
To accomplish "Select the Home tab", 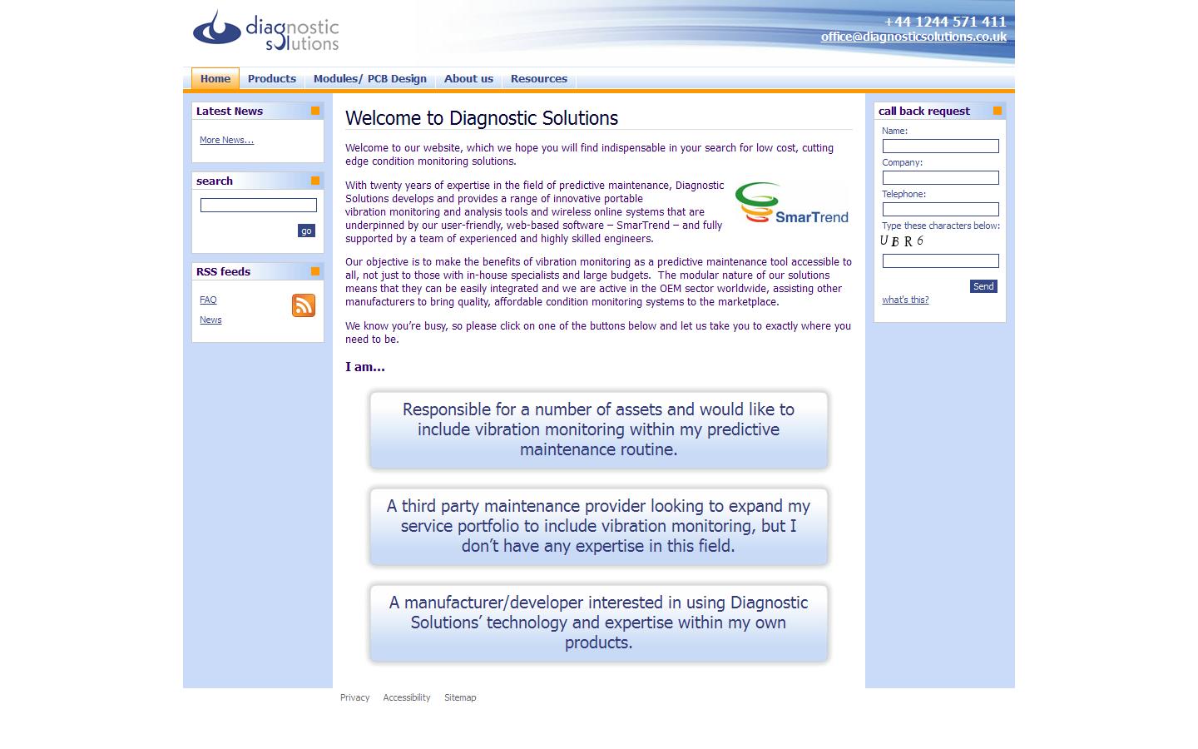I will tap(215, 78).
